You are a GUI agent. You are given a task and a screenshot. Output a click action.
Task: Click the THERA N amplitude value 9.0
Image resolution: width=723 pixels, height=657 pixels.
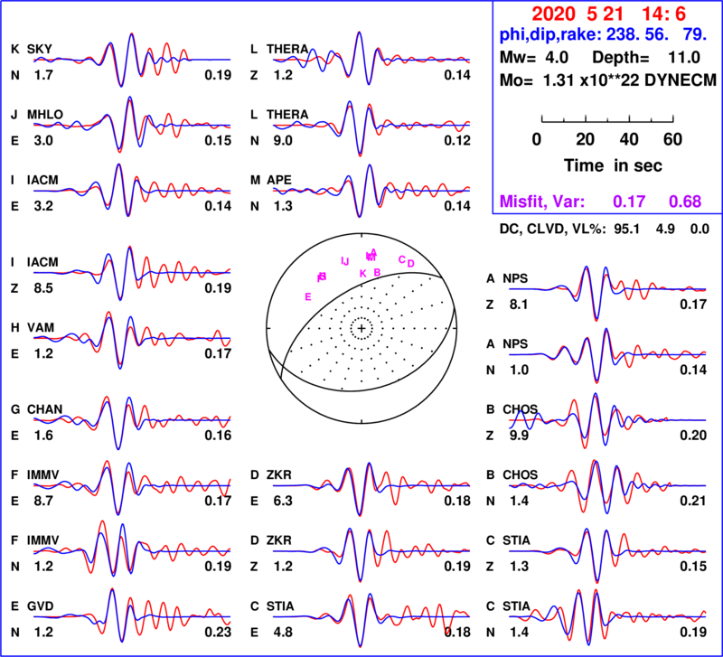tap(283, 141)
